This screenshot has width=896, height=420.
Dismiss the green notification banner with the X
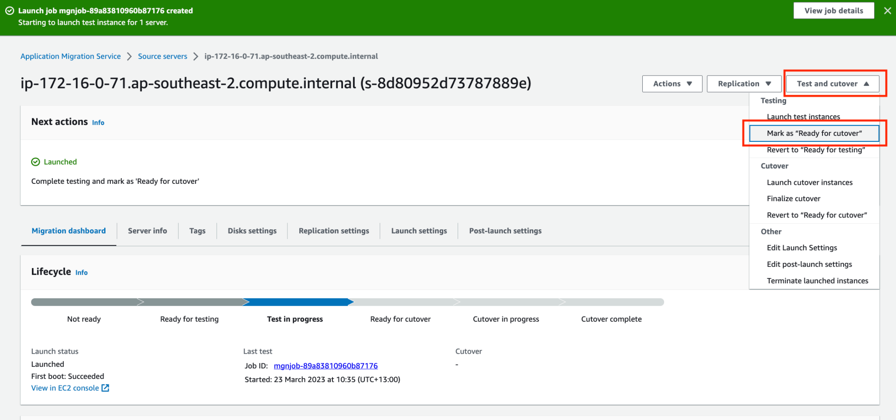[x=887, y=10]
